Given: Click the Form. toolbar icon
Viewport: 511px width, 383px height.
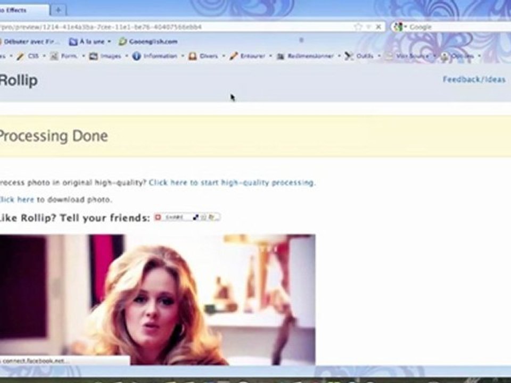Looking at the screenshot, I should 54,56.
